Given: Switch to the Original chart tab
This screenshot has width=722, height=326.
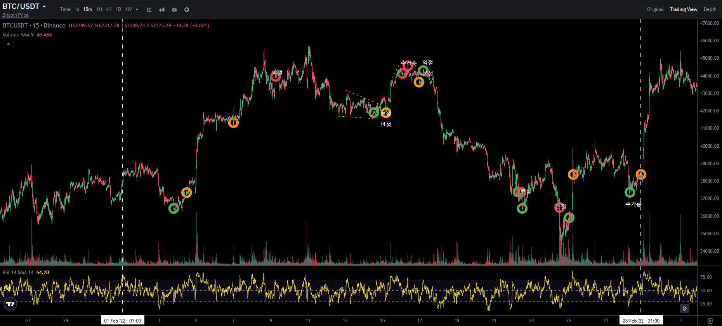Looking at the screenshot, I should click(655, 9).
